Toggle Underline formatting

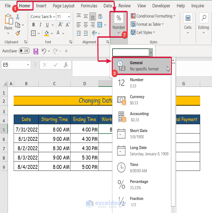[47, 25]
